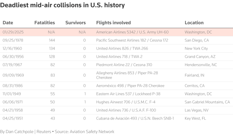Image resolution: width=233 pixels, height=136 pixels.
Task: Click Eastern Air Lines 537 row
Action: coord(128,94)
